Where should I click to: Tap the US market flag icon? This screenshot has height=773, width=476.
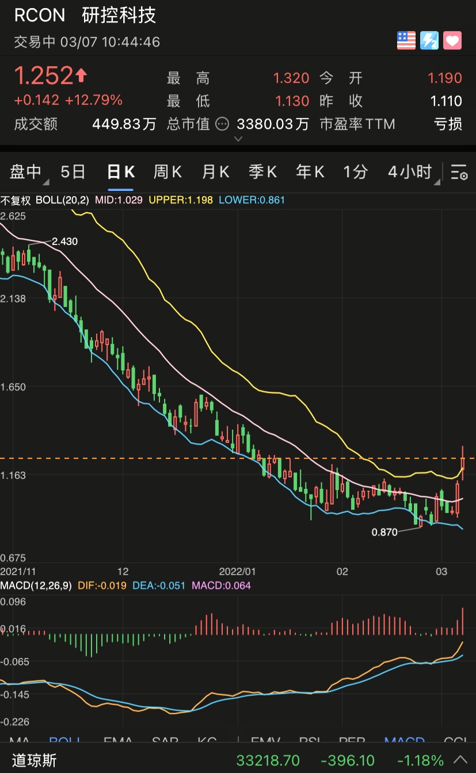click(x=406, y=40)
